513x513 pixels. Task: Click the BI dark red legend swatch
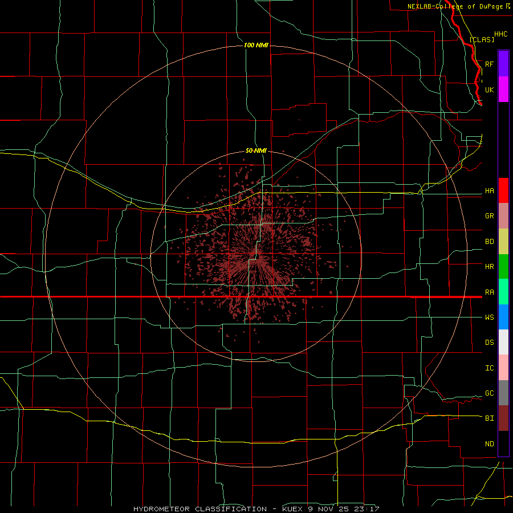click(503, 418)
